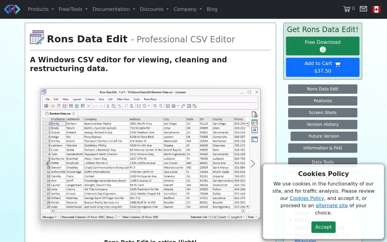
Task: Go to the Blog page
Action: pos(212,9)
